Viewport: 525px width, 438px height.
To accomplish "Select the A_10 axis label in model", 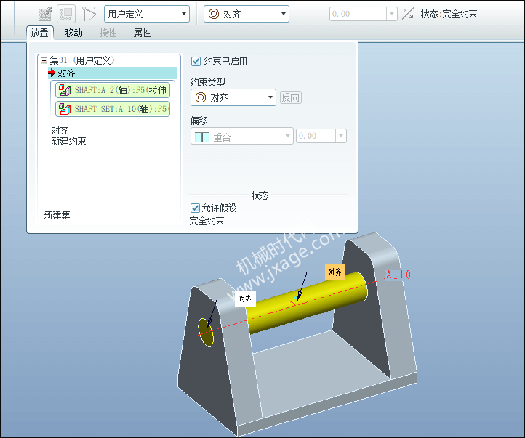I will point(398,275).
